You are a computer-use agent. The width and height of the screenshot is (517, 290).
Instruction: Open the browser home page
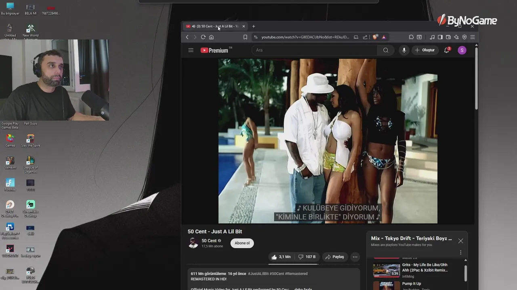click(x=211, y=37)
